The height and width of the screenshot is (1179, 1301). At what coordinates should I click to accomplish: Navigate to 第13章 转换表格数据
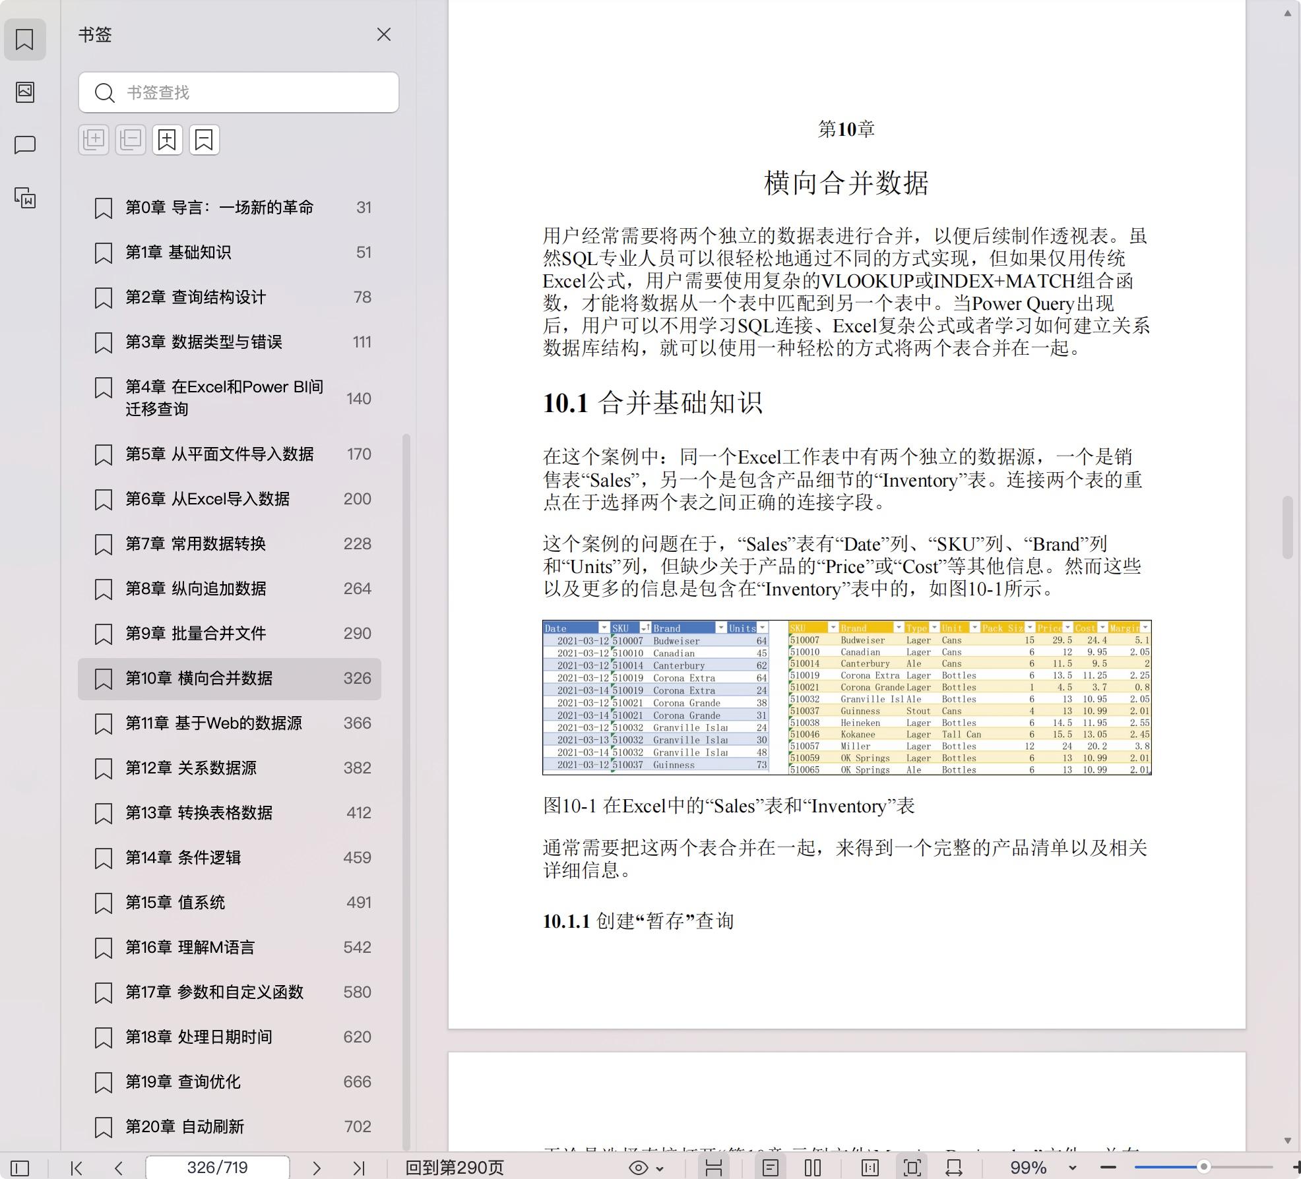230,813
